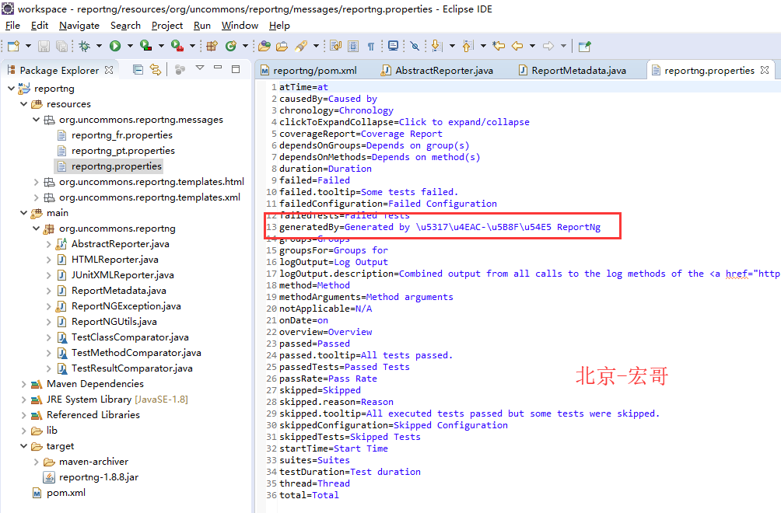Screen dimensions: 781x513
Task: Open the Window menu
Action: pyautogui.click(x=240, y=26)
